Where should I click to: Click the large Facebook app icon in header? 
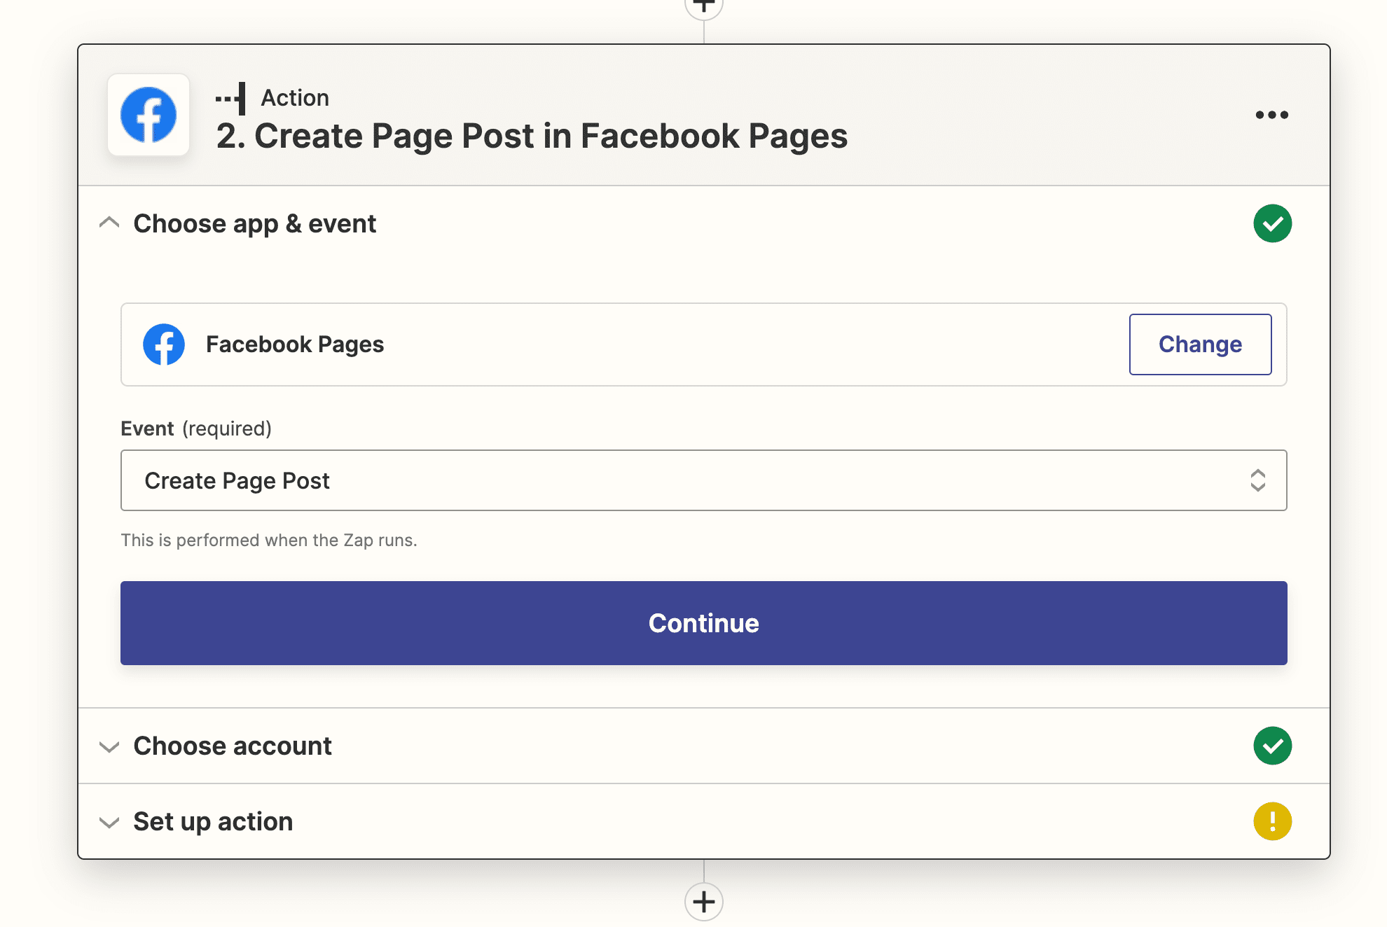[149, 115]
